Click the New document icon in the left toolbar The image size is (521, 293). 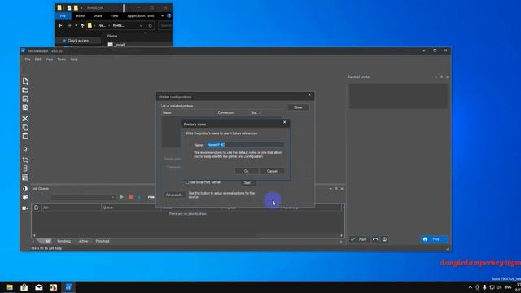pyautogui.click(x=25, y=81)
